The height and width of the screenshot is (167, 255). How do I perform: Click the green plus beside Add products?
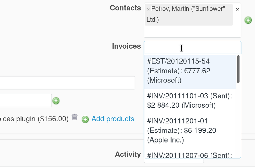click(x=85, y=119)
